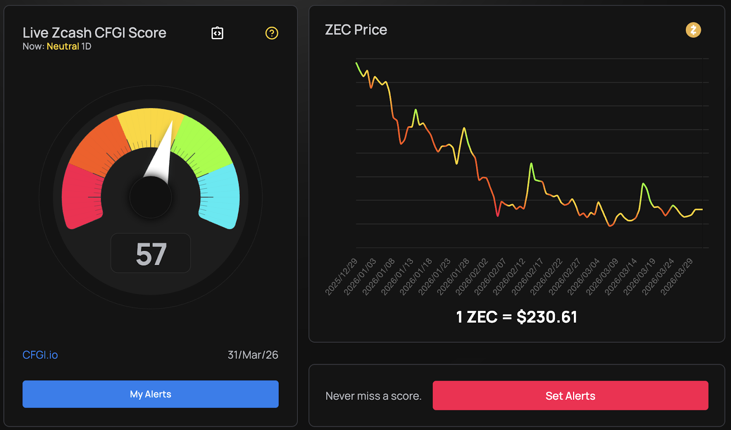This screenshot has height=430, width=731.
Task: Click the Live Zcash CFGI Score title
Action: pos(95,33)
